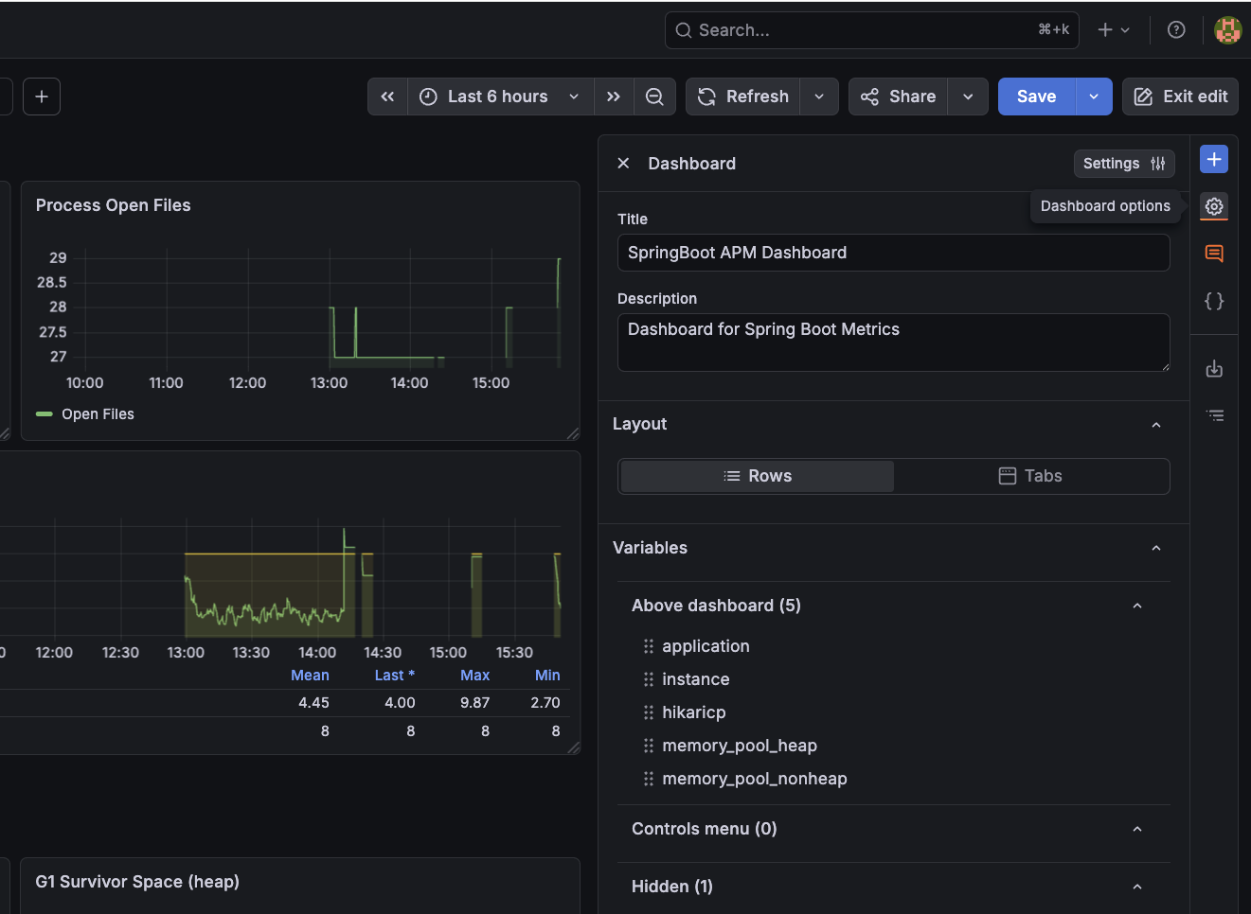Click the orange comment icon in sidebar

(1214, 254)
